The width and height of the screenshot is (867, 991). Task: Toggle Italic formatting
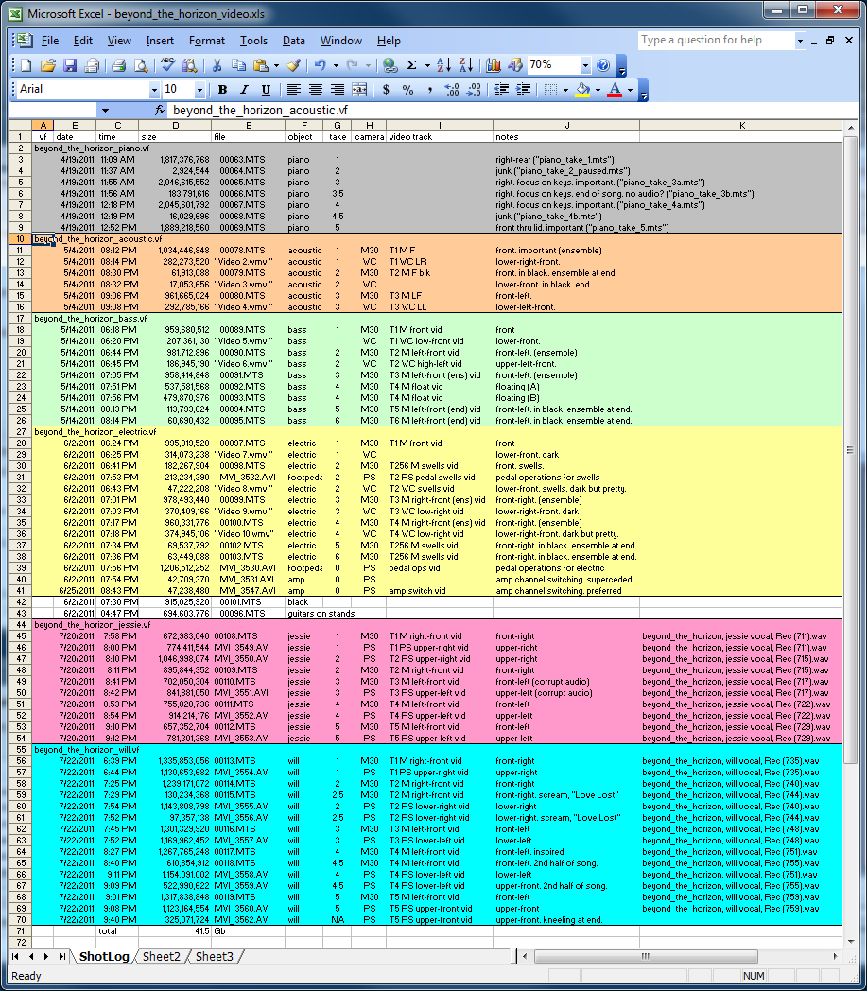click(x=244, y=90)
